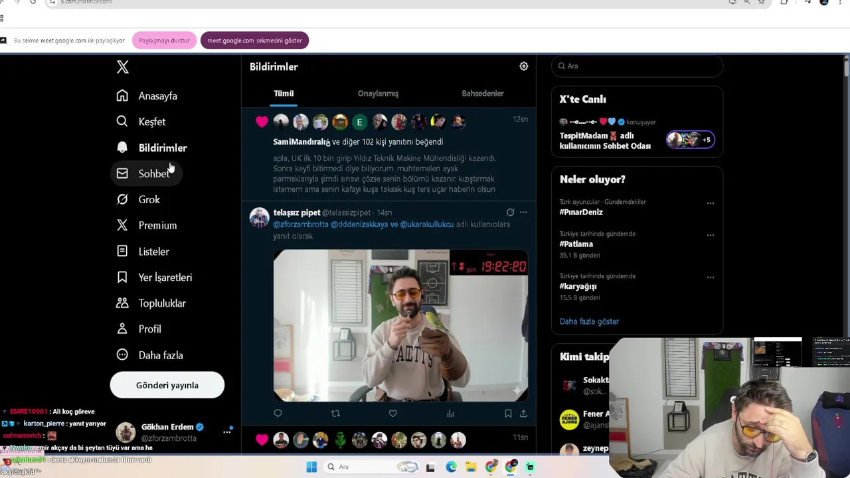
Task: Click Paylaşmayı durdur button
Action: [x=164, y=40]
